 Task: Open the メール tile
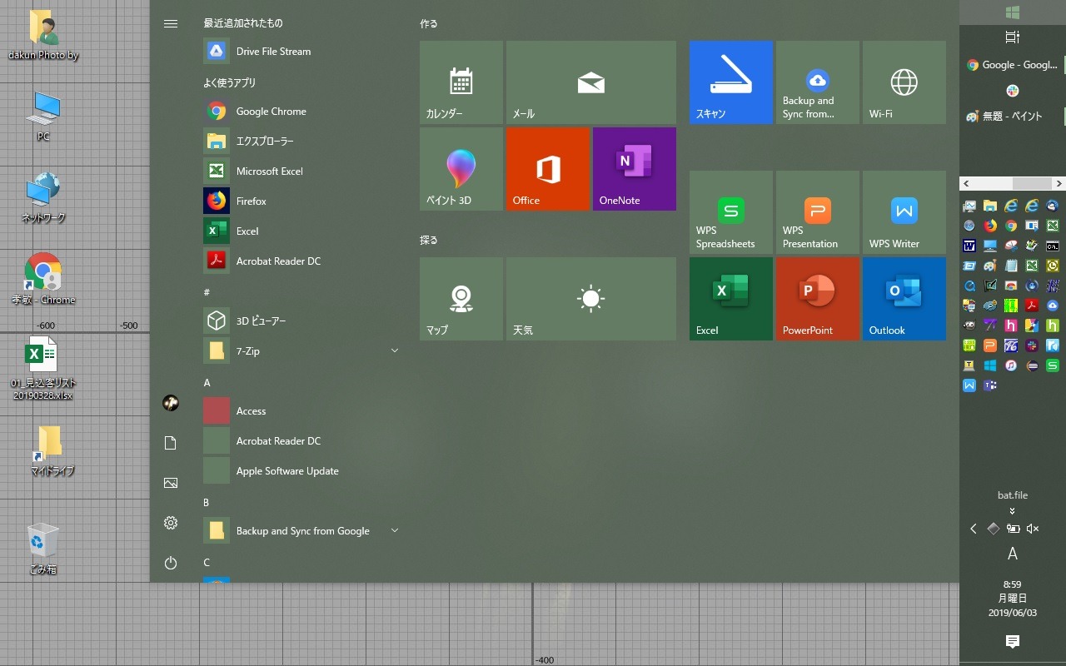click(591, 82)
